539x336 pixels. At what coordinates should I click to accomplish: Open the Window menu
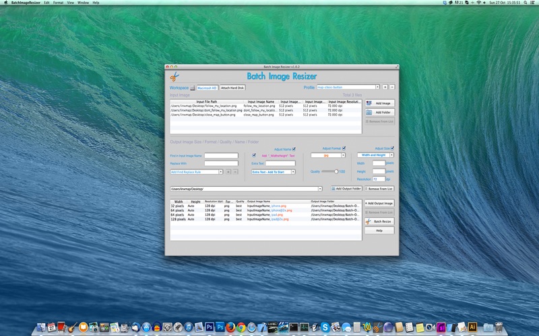click(83, 3)
